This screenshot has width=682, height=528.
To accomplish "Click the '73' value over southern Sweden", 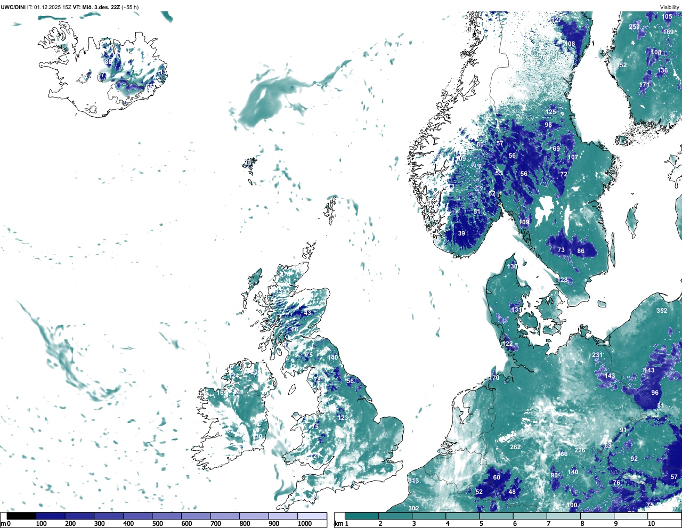I will coord(561,250).
